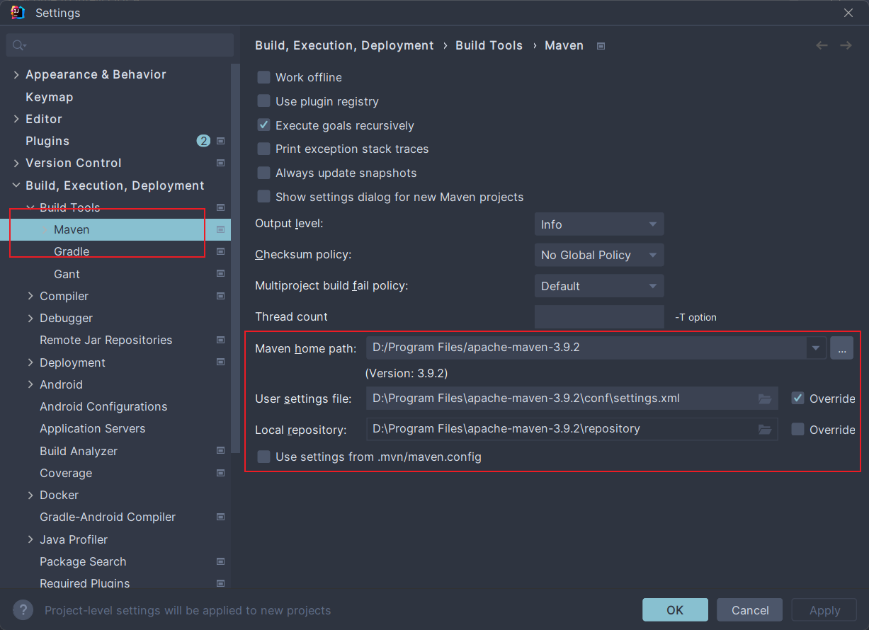
Task: Click folder icon in Local repository field
Action: coord(765,429)
